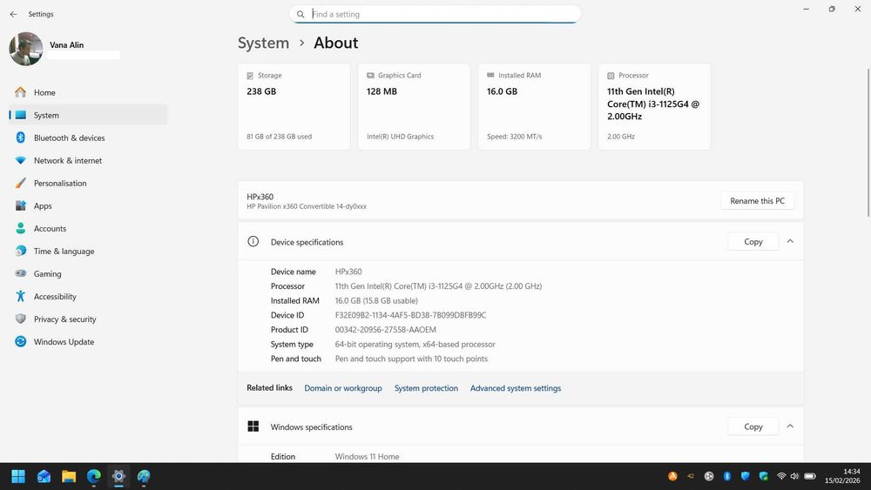The width and height of the screenshot is (871, 490).
Task: Click the Settings gear in the taskbar
Action: pyautogui.click(x=118, y=476)
